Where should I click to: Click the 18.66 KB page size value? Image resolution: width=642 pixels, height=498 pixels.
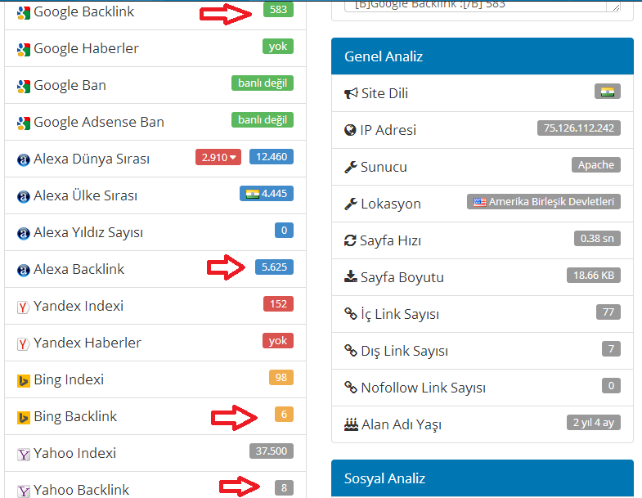tap(594, 276)
